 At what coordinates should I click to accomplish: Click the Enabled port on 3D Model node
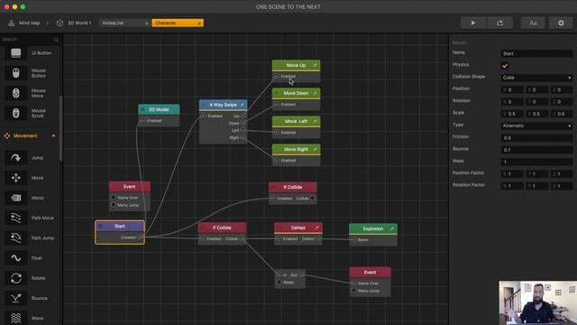point(142,120)
